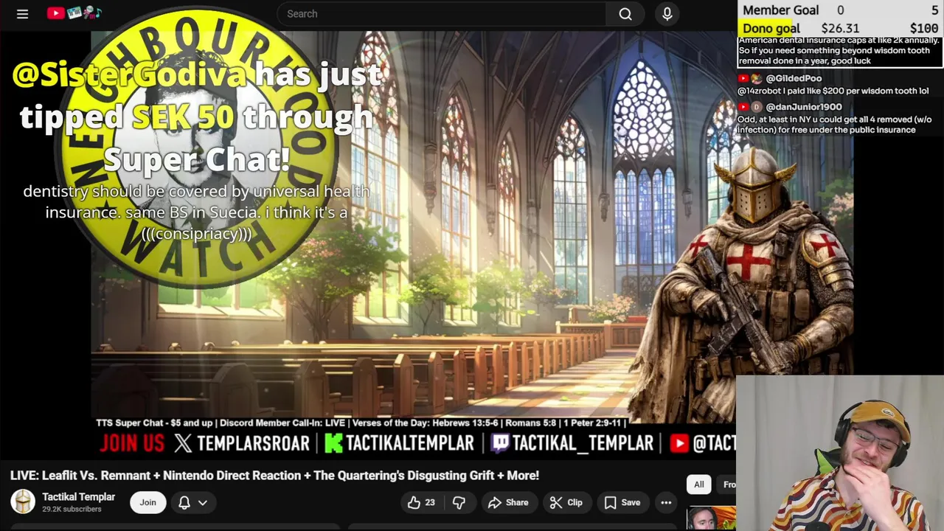Save the video to playlist
This screenshot has height=531, width=944.
(x=622, y=502)
